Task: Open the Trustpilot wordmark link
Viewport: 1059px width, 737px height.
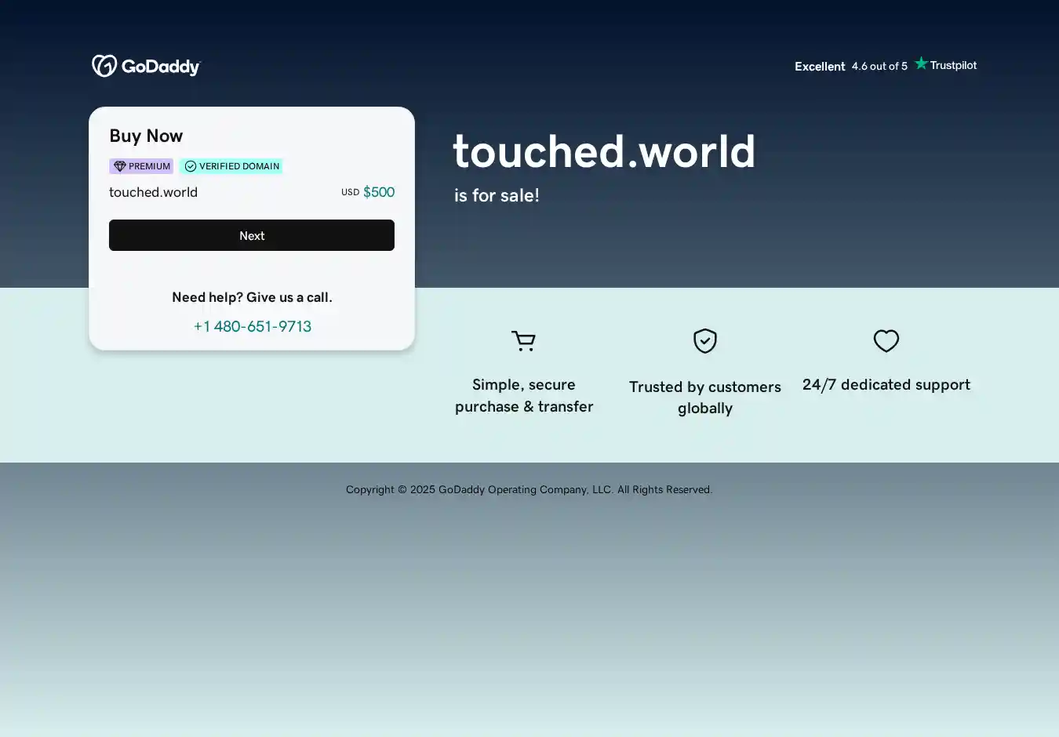Action: tap(953, 65)
